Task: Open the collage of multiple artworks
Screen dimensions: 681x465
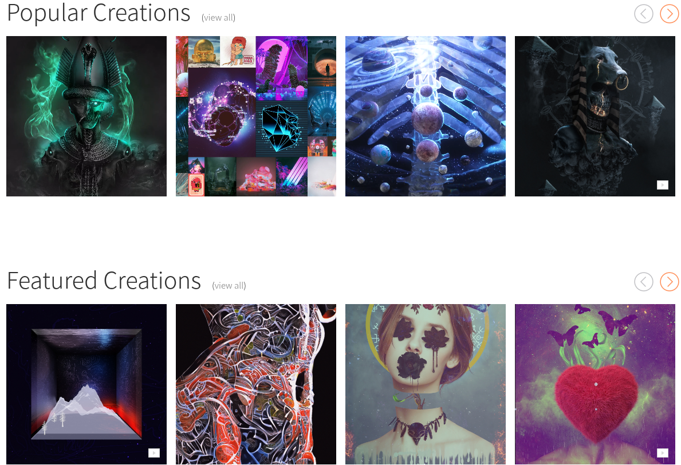Action: tap(256, 116)
